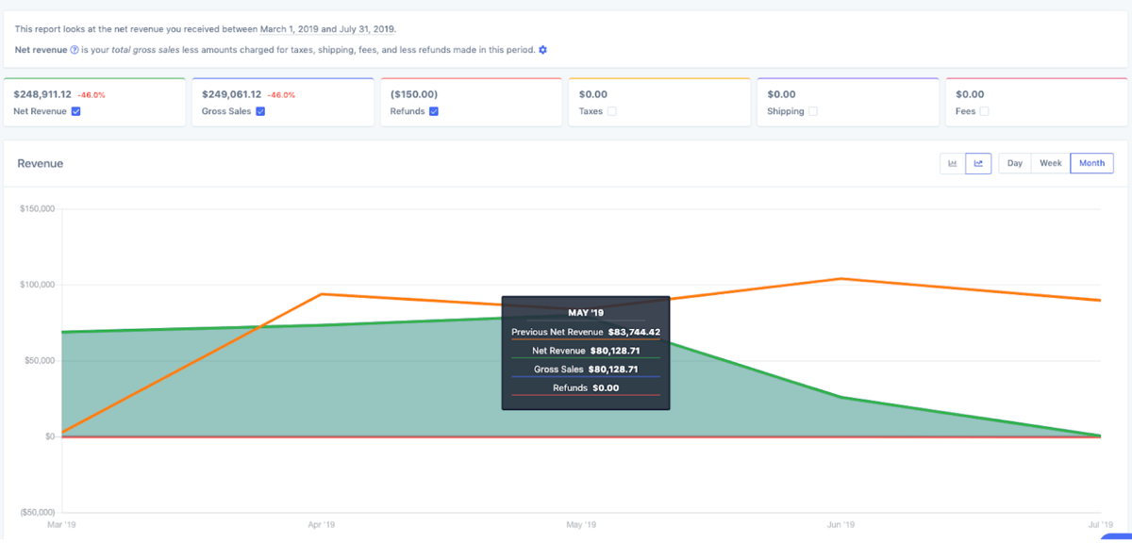Uncheck the Refunds checkbox
The image size is (1132, 543).
point(436,111)
